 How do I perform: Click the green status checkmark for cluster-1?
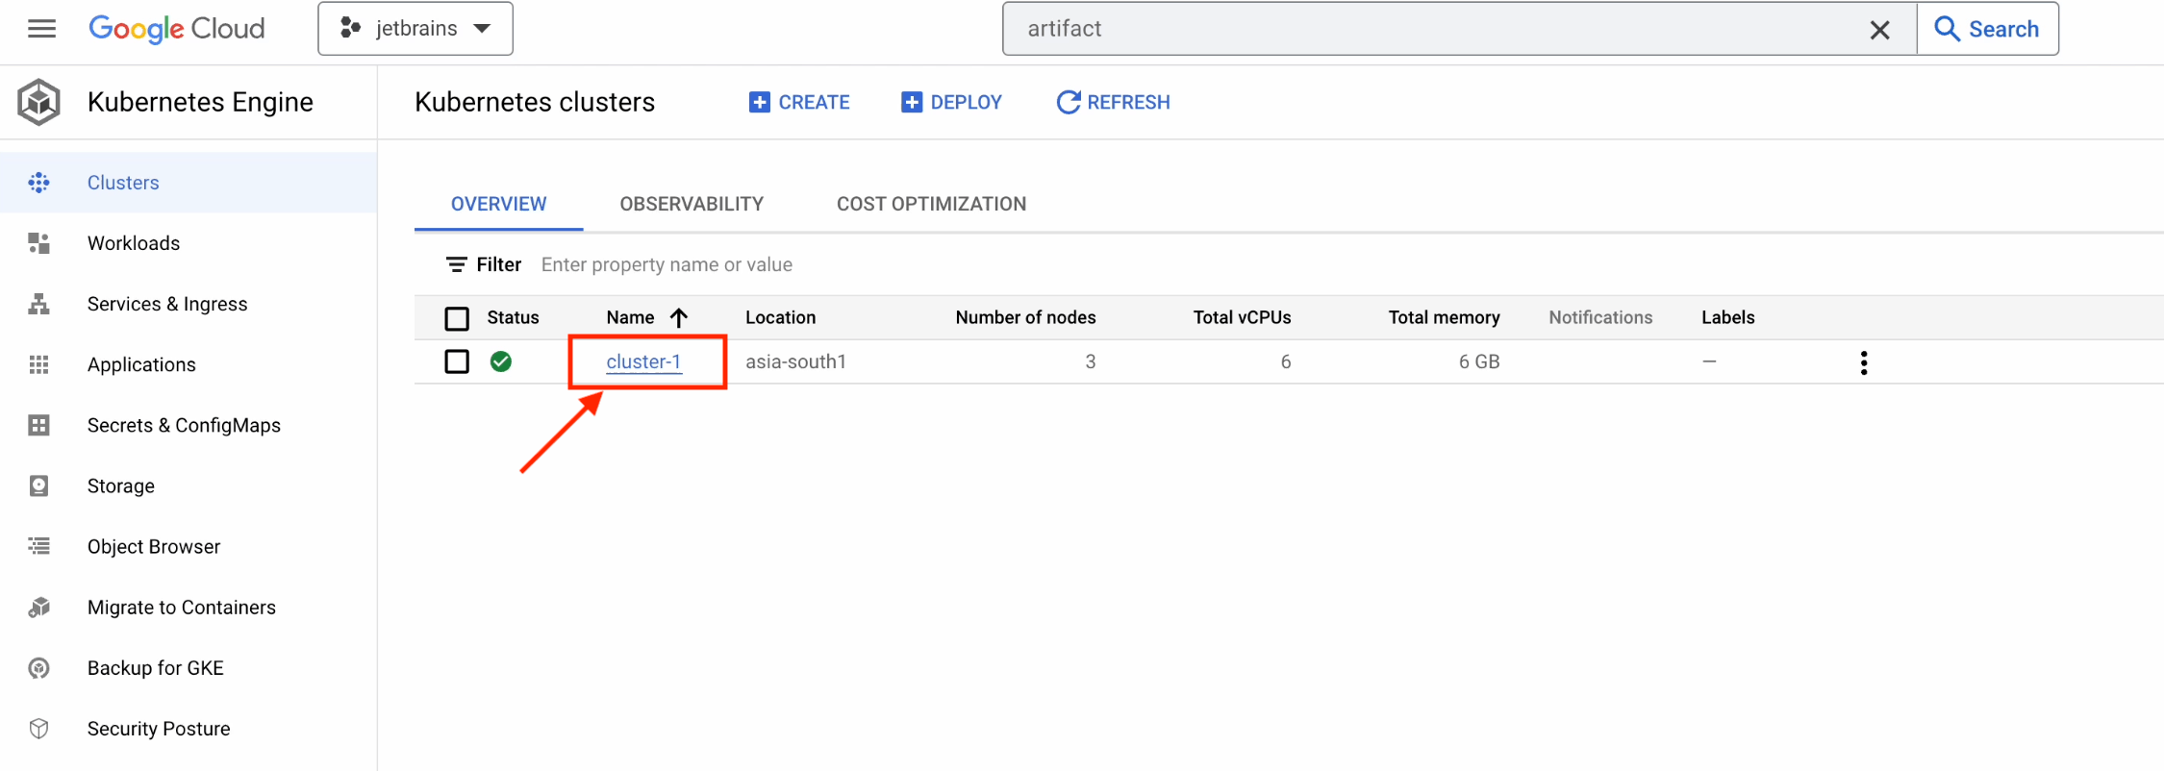[501, 361]
